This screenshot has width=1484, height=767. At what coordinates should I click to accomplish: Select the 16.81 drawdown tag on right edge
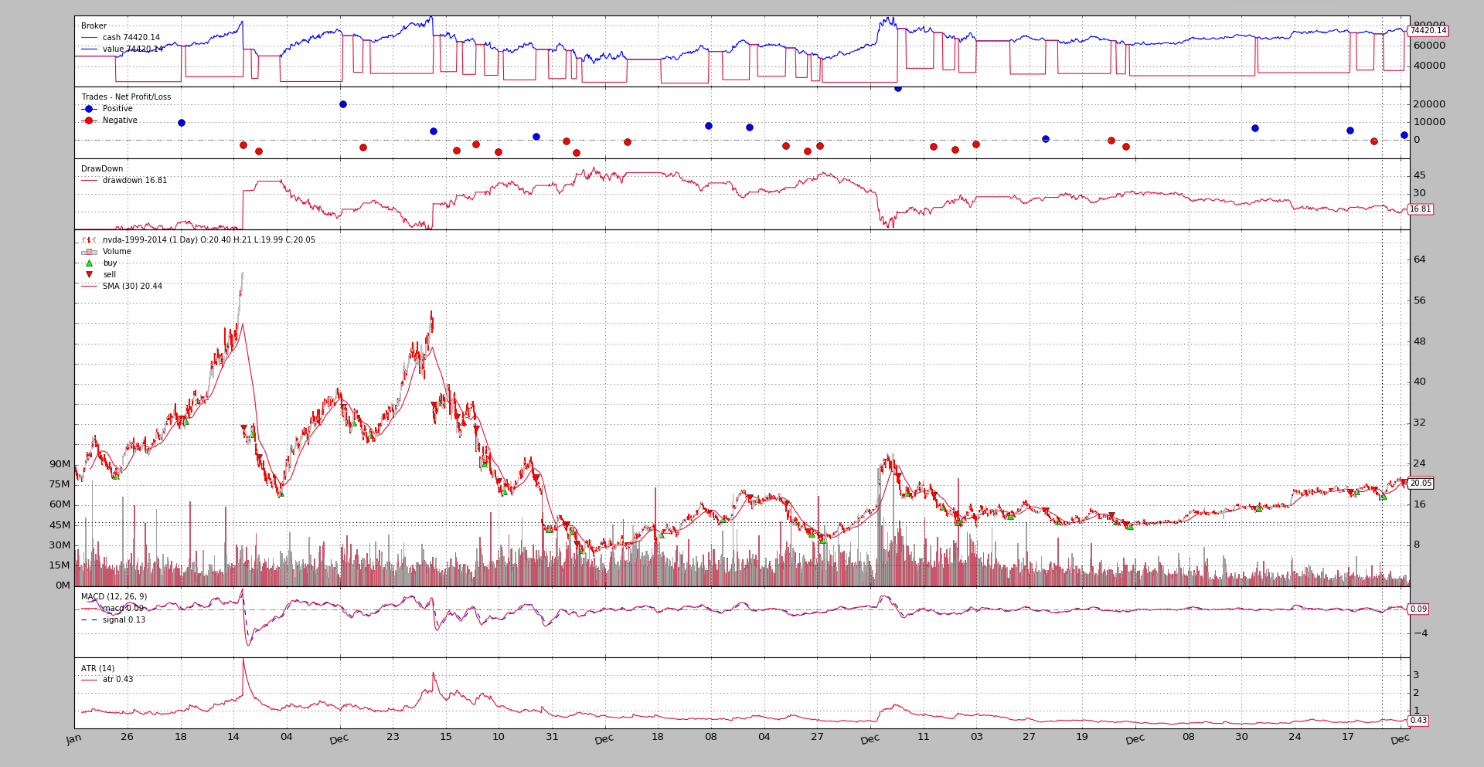[1420, 209]
